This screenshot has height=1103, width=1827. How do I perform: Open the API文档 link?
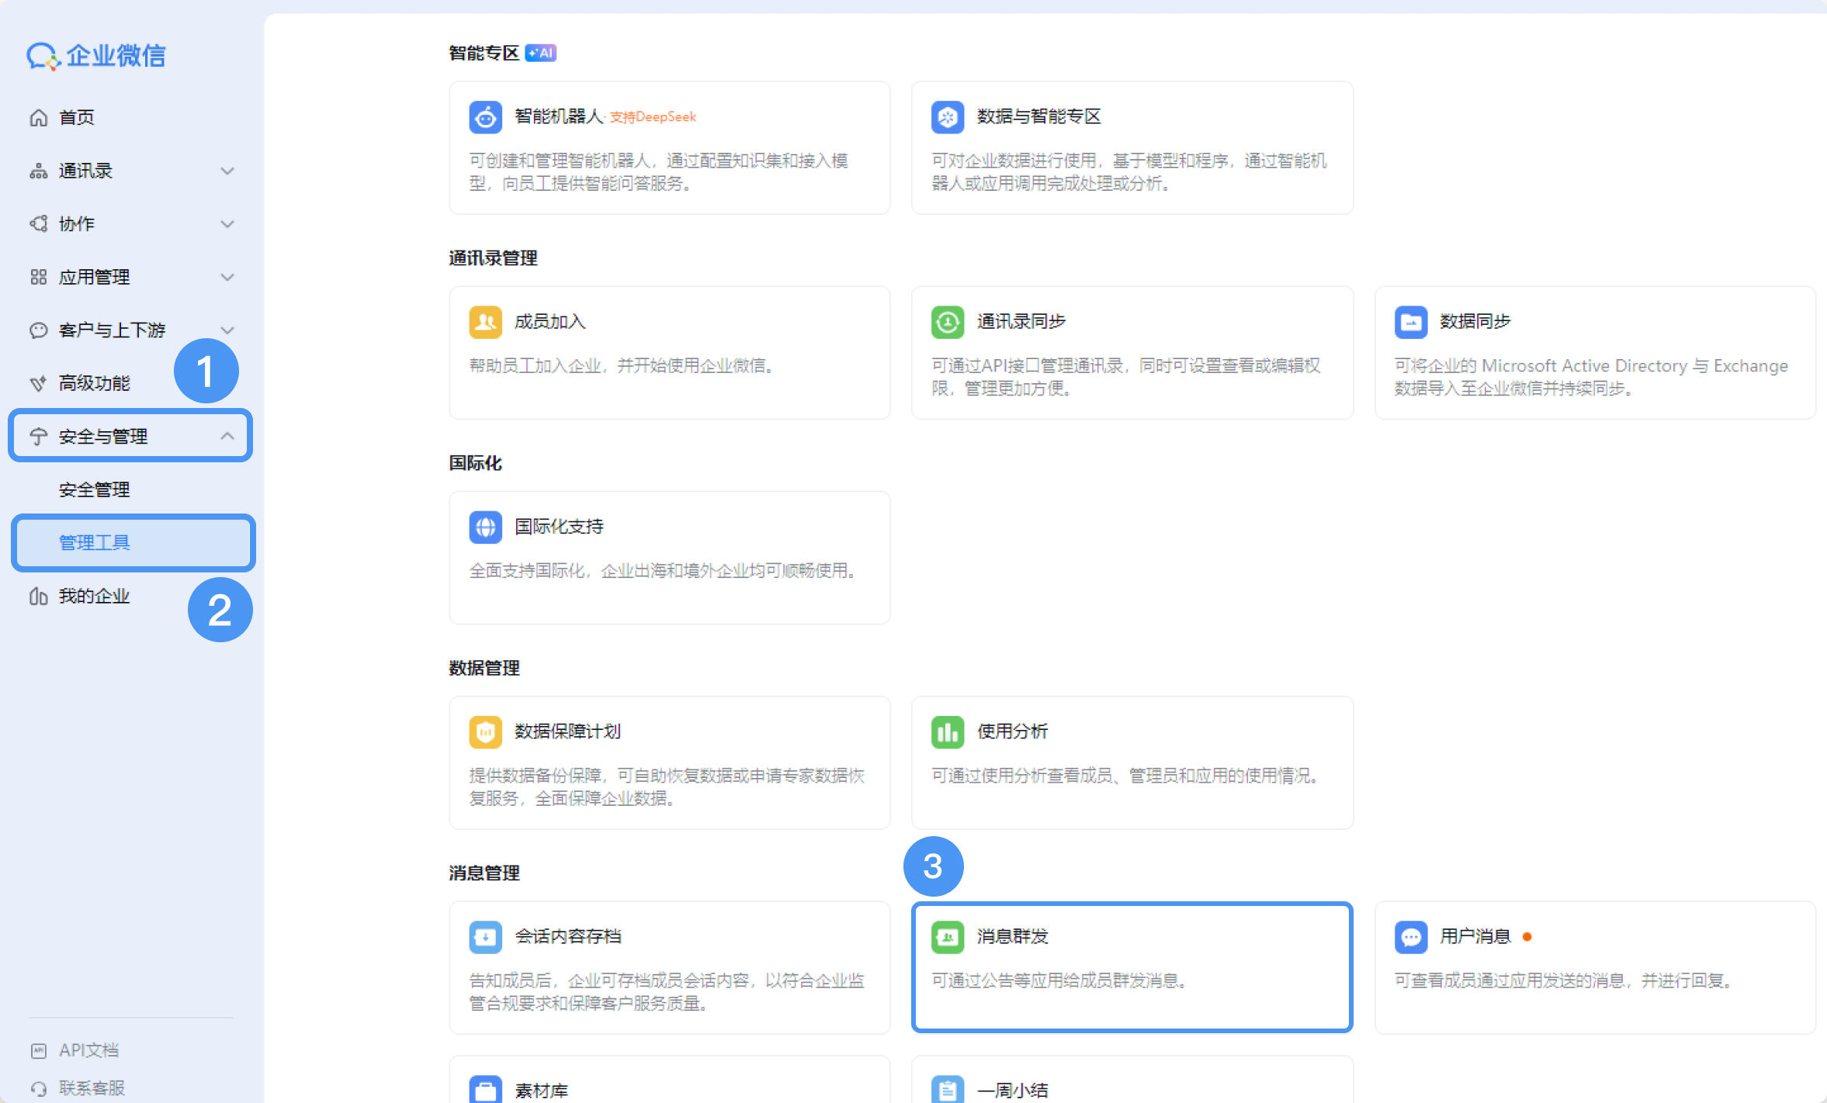tap(88, 1050)
